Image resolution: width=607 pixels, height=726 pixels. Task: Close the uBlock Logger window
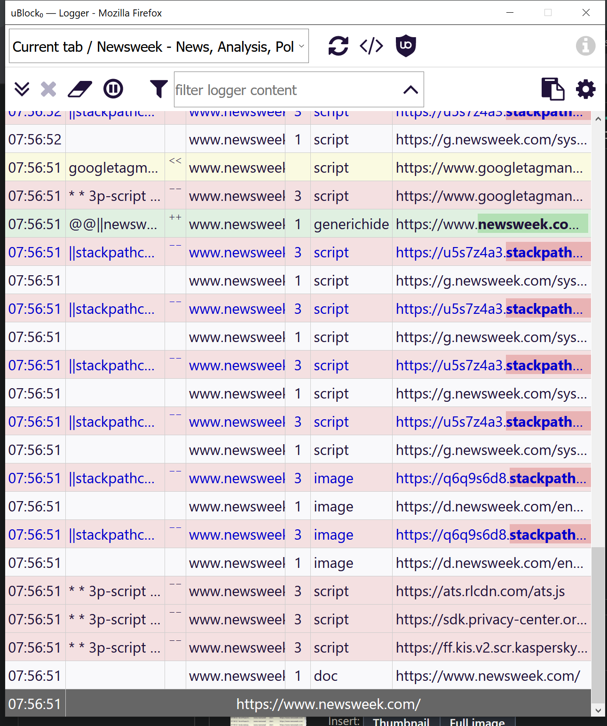[x=586, y=13]
